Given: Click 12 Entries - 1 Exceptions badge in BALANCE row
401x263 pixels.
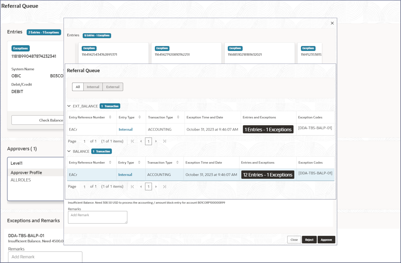Looking at the screenshot, I should [x=268, y=175].
